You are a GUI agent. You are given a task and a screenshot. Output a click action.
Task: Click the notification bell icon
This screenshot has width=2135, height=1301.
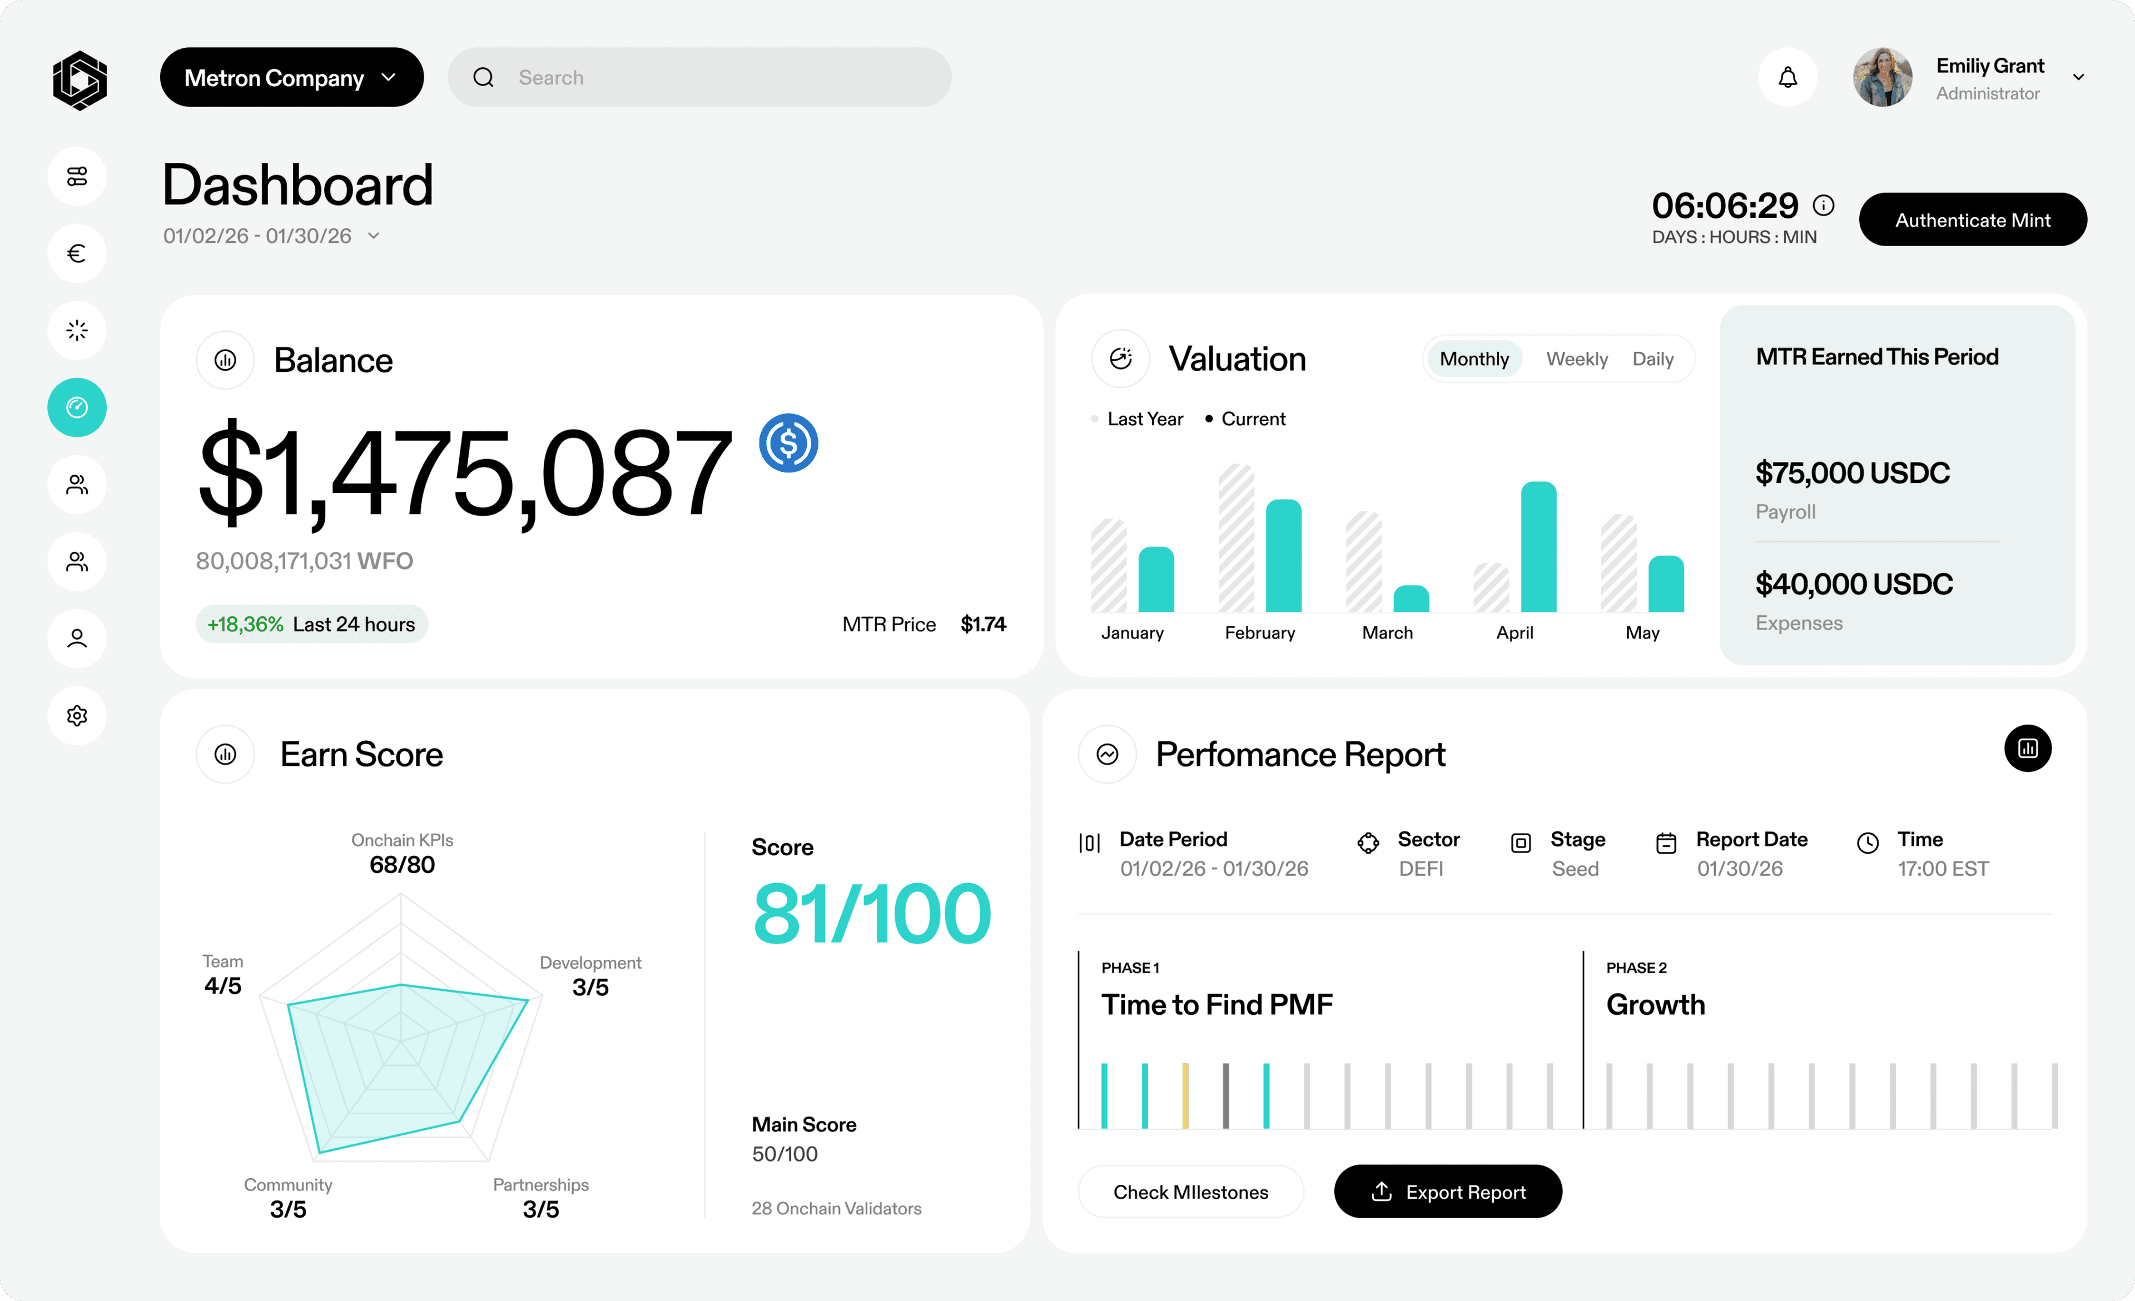[1788, 77]
